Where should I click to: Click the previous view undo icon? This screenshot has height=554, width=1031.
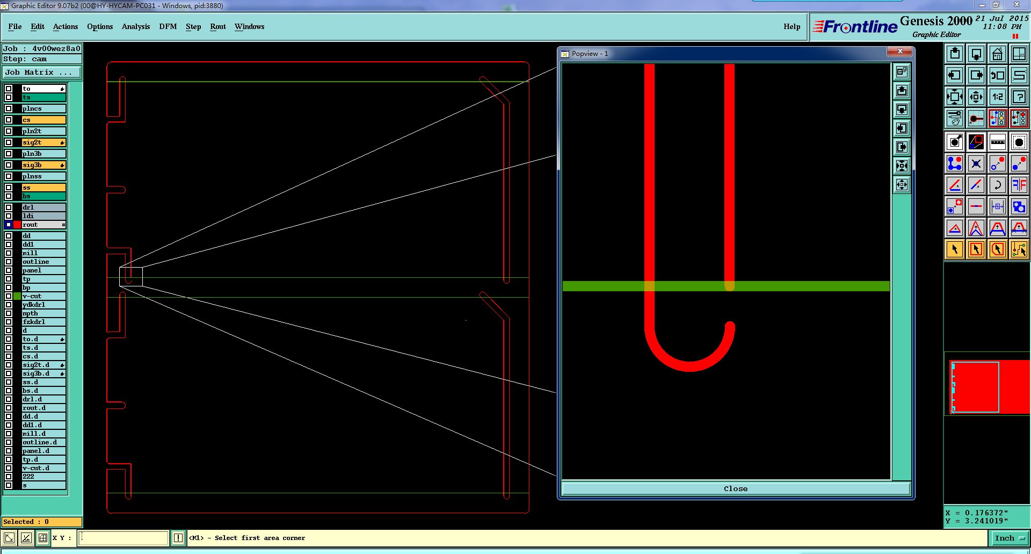coord(998,75)
